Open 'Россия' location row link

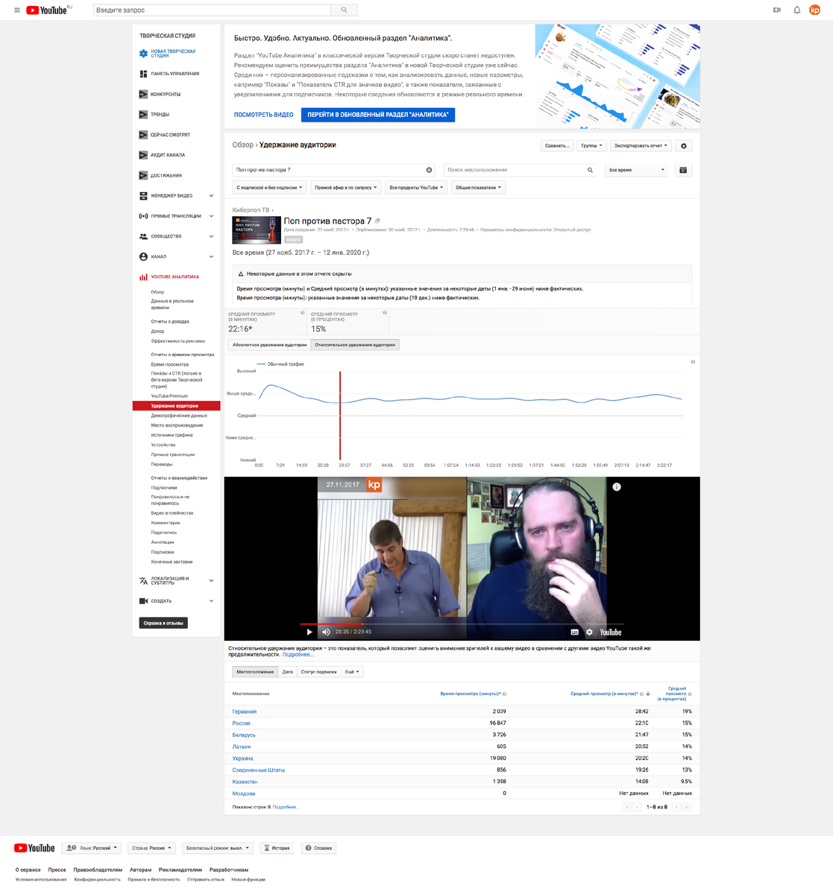point(242,723)
